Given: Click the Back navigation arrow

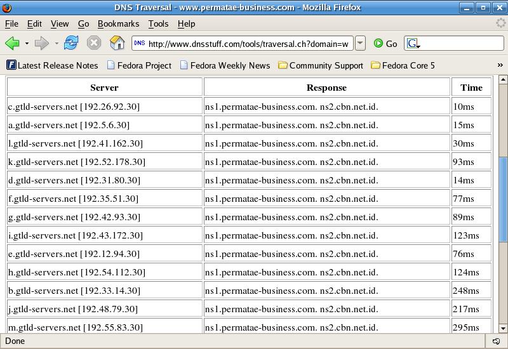Looking at the screenshot, I should tap(12, 43).
